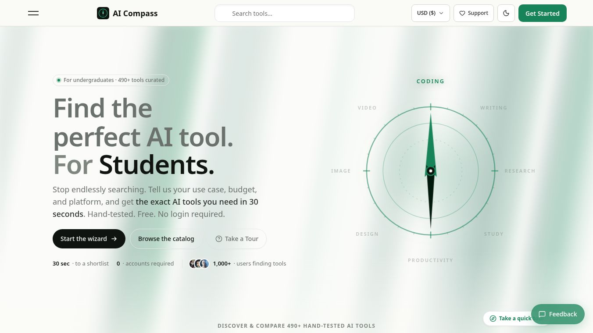593x333 pixels.
Task: Click the user avatars cluster
Action: pyautogui.click(x=199, y=264)
